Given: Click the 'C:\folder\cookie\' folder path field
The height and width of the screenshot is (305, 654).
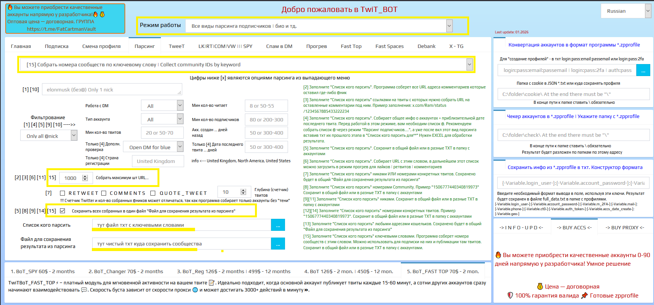Looking at the screenshot, I should pos(574,94).
